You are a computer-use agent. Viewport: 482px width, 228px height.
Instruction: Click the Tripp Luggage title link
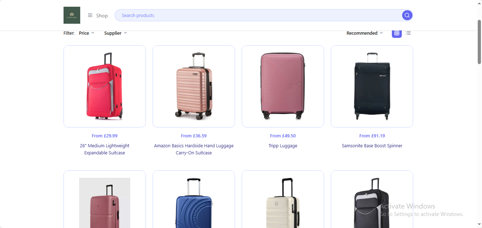[283, 146]
